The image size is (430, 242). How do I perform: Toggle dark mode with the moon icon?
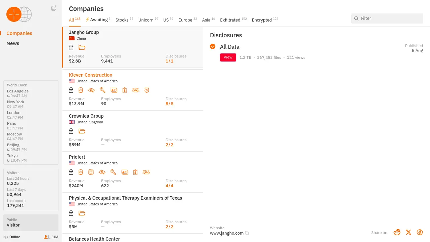[53, 8]
